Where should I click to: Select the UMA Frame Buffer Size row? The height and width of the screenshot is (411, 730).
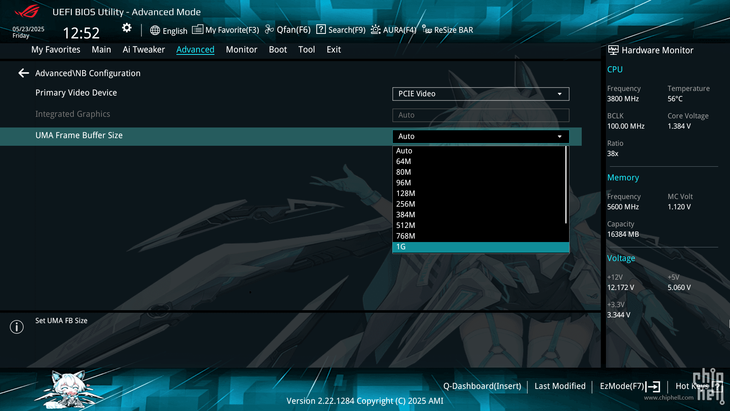pyautogui.click(x=291, y=136)
